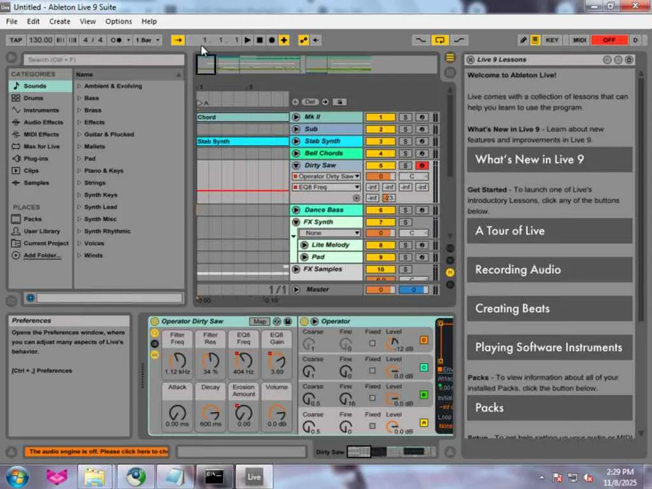This screenshot has width=652, height=489.
Task: Open User Library place
Action: [40, 230]
